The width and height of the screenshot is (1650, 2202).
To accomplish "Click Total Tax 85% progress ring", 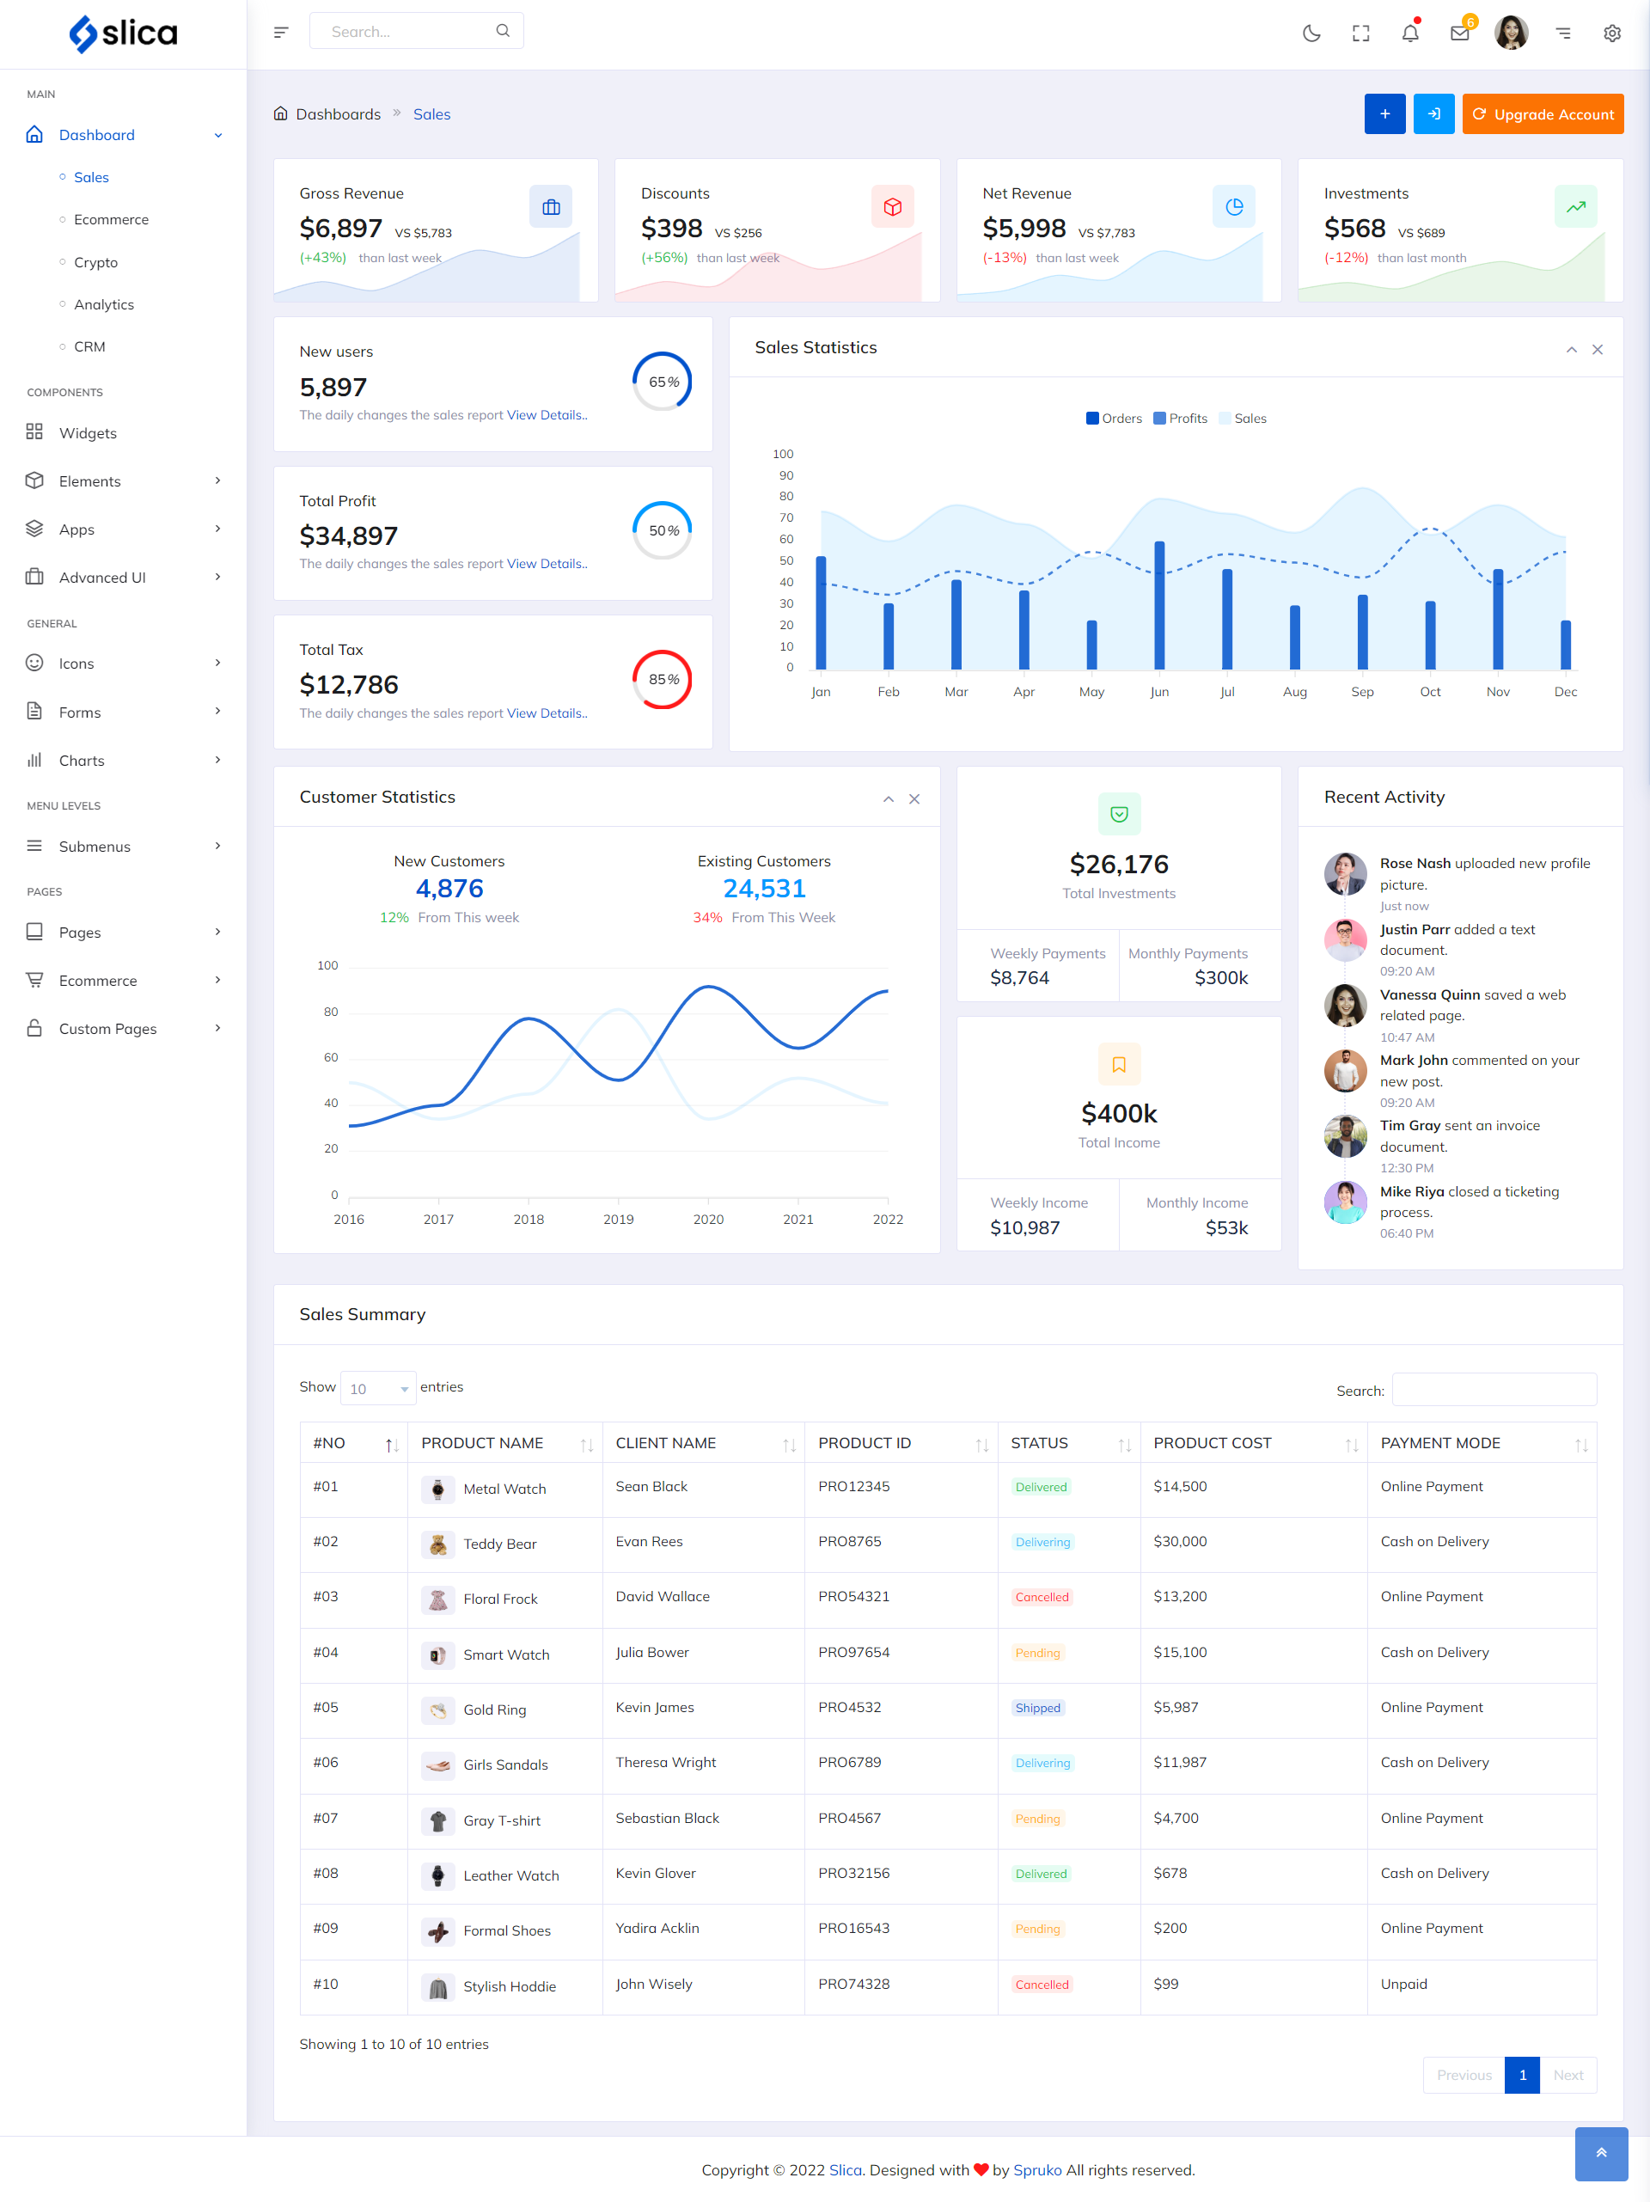I will point(663,680).
